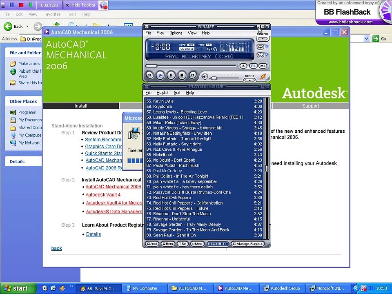Click the Add button in Playlist Editor

[152, 244]
